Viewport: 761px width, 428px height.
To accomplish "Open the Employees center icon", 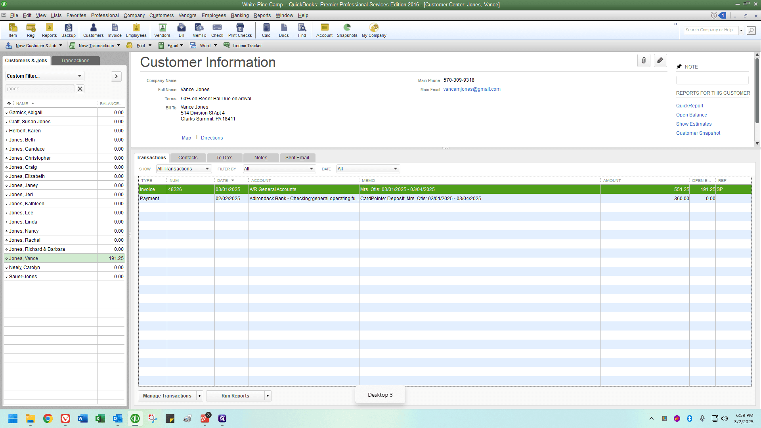I will 136,30.
